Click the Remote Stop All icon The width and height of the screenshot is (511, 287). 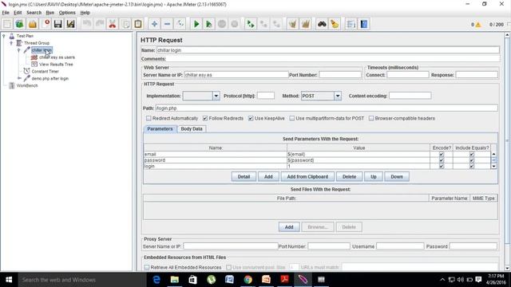(263, 24)
